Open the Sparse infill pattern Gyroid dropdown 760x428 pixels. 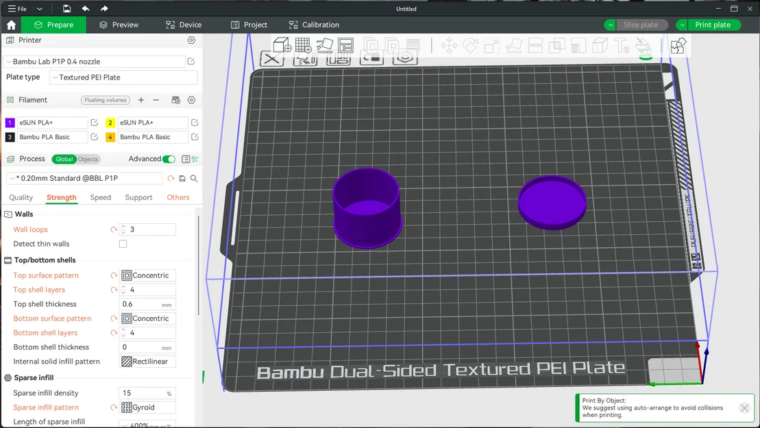click(x=147, y=407)
